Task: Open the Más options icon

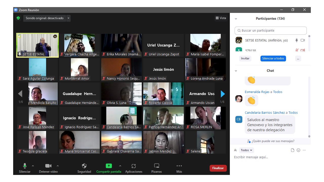Action: (179, 166)
